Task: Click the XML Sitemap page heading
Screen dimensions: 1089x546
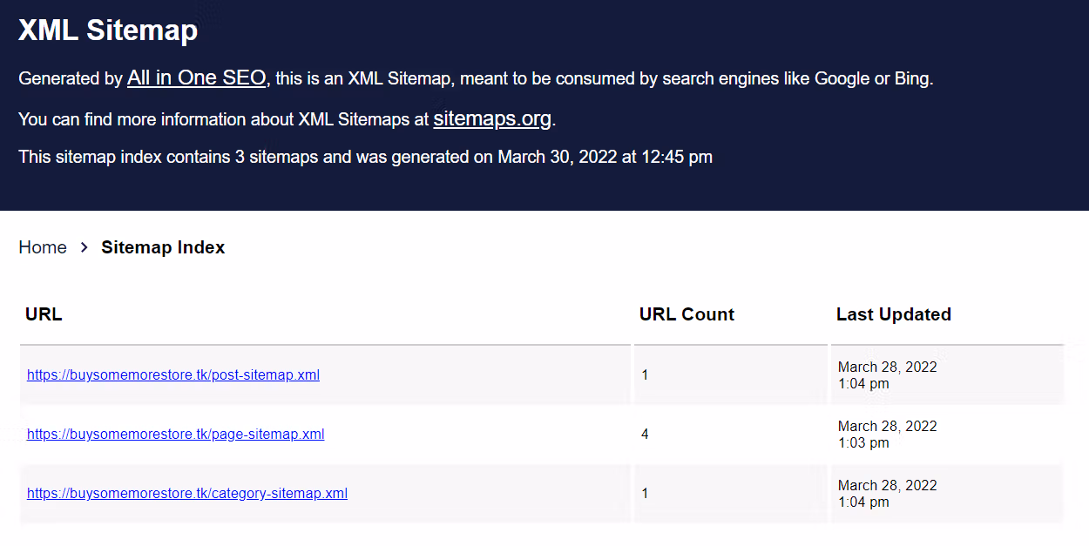Action: click(x=108, y=30)
